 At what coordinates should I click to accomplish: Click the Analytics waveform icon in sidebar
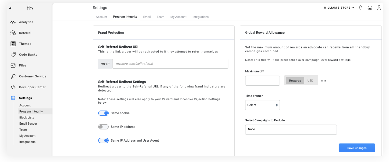tap(13, 22)
